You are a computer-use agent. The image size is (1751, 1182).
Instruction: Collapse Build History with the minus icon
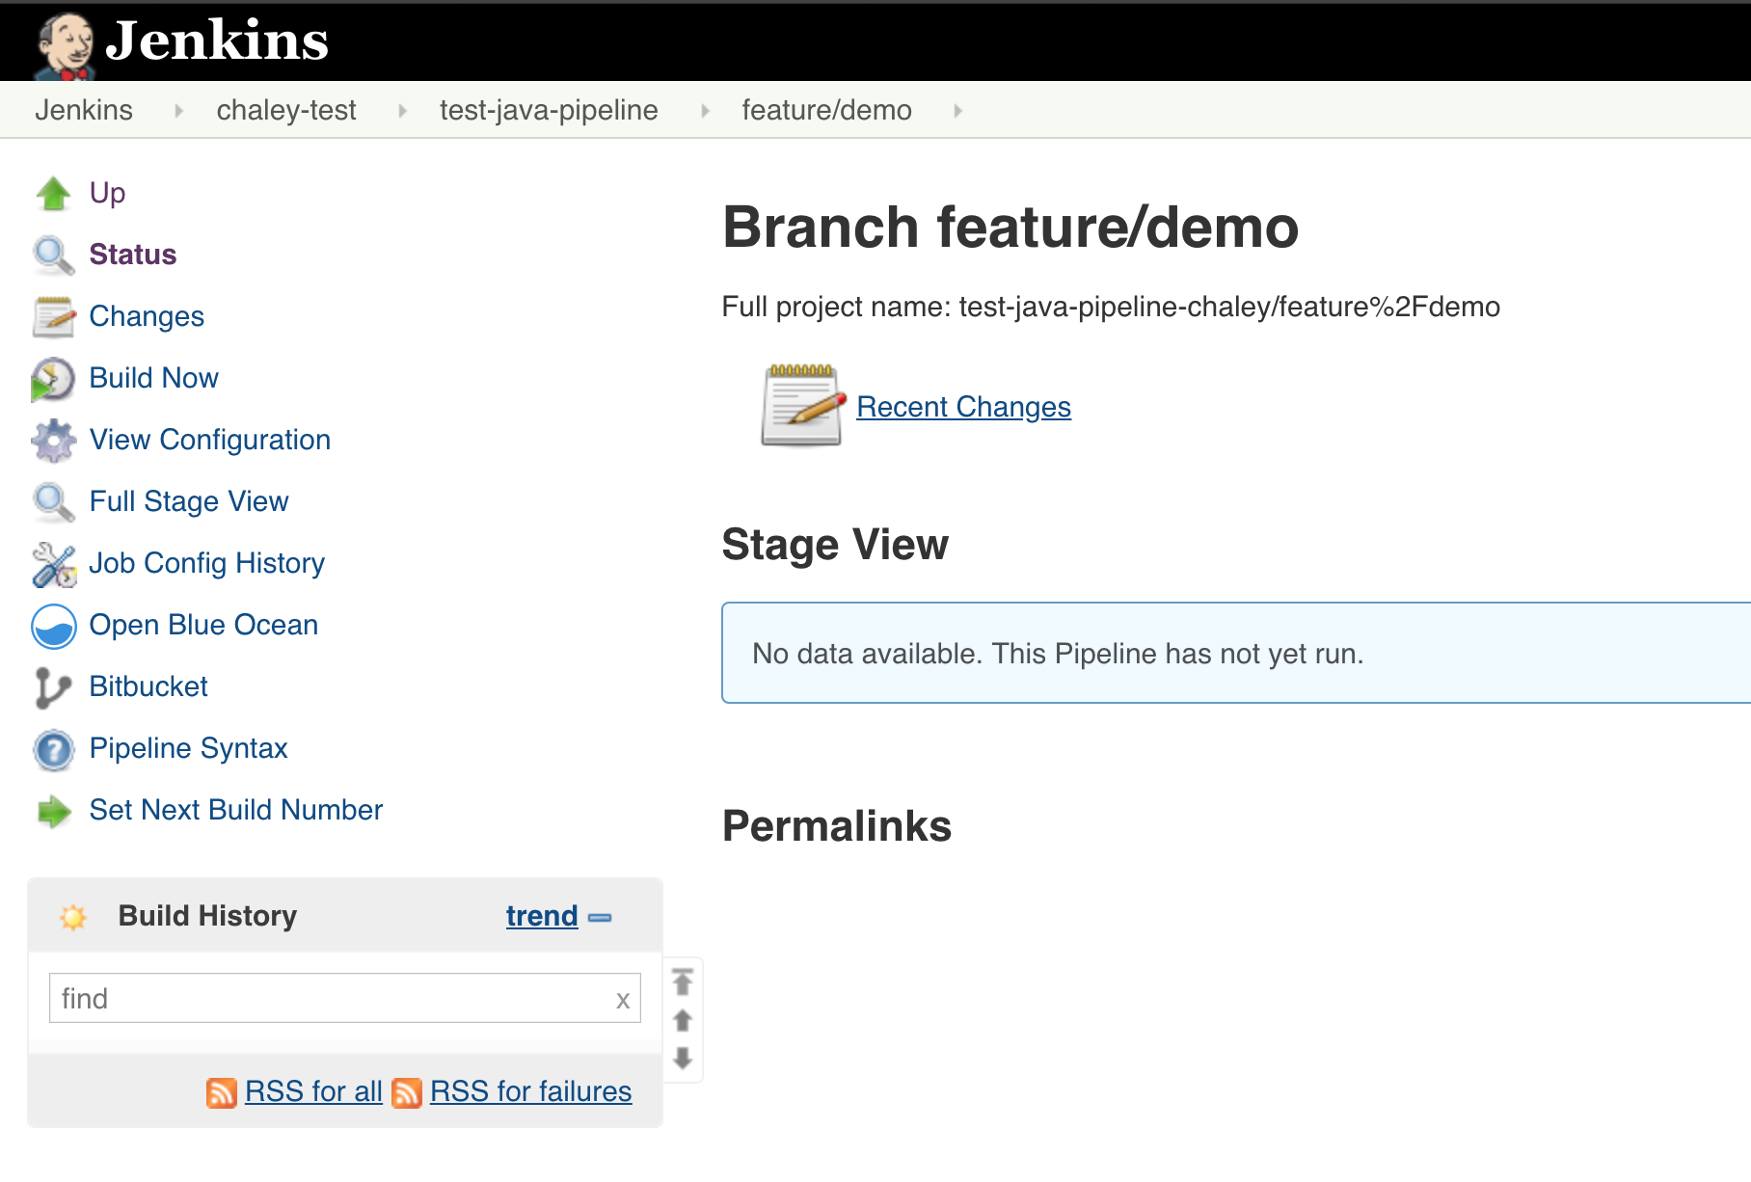600,918
